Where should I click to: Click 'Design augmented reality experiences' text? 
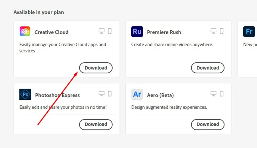(x=169, y=107)
